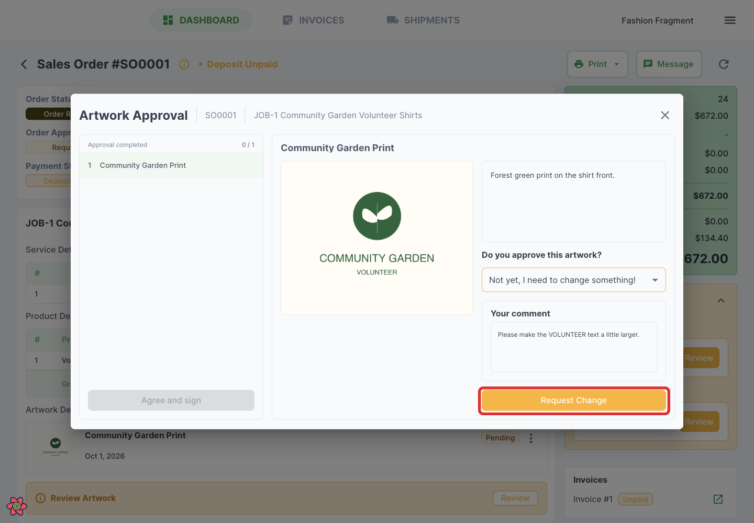
Task: Click Review in the Review Artwork banner
Action: click(515, 498)
